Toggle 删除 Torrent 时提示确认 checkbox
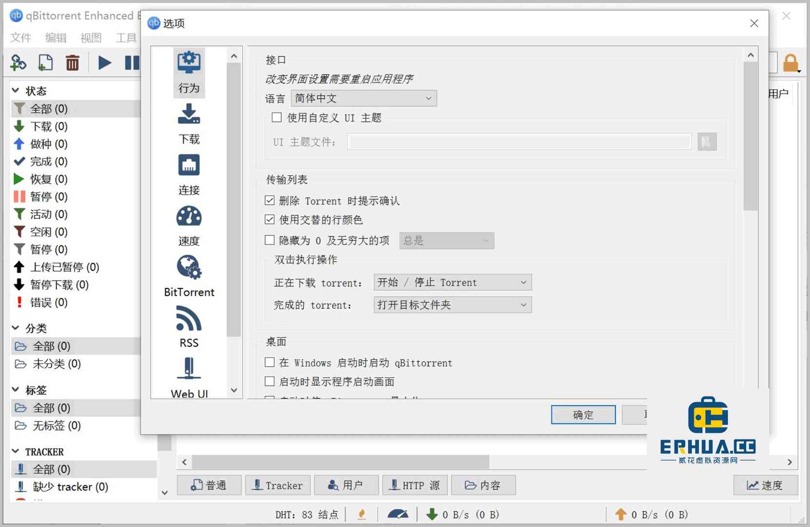The height and width of the screenshot is (527, 810). 270,201
